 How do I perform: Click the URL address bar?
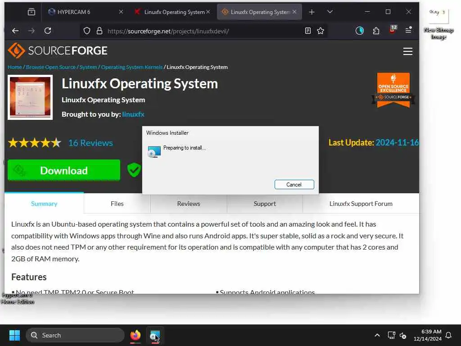click(203, 31)
